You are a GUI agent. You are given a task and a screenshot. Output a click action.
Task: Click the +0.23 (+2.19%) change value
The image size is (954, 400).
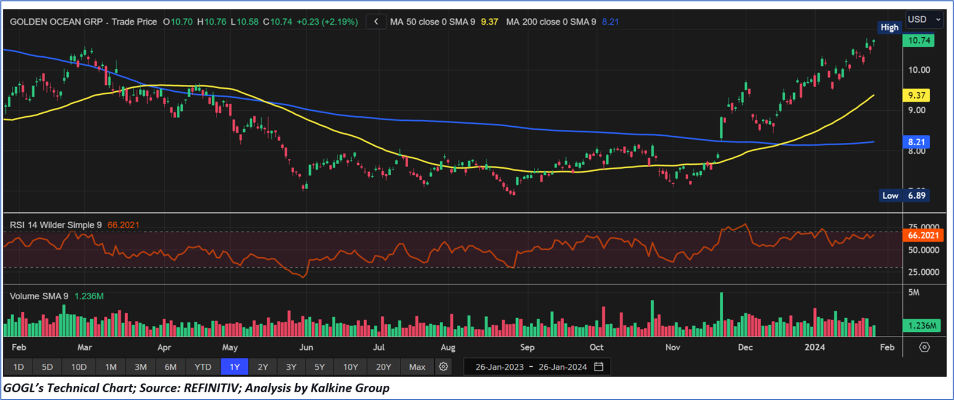[327, 22]
